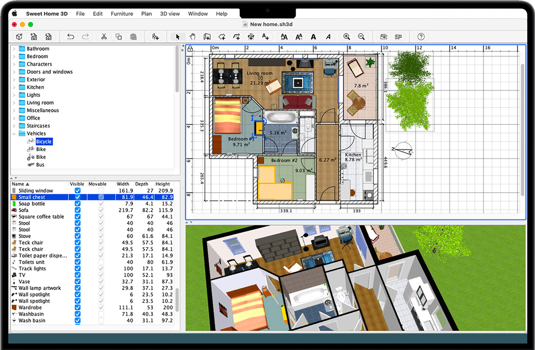Click the Add furniture to home icon
Viewport: 535px width, 350px height.
tap(155, 36)
